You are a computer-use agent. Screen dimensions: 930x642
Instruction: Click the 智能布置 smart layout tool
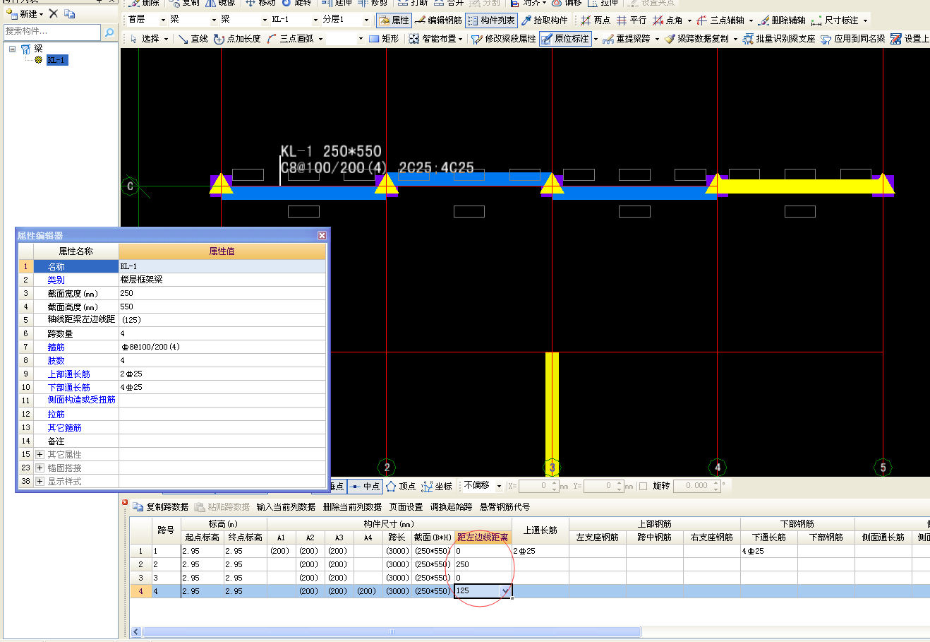tap(433, 38)
